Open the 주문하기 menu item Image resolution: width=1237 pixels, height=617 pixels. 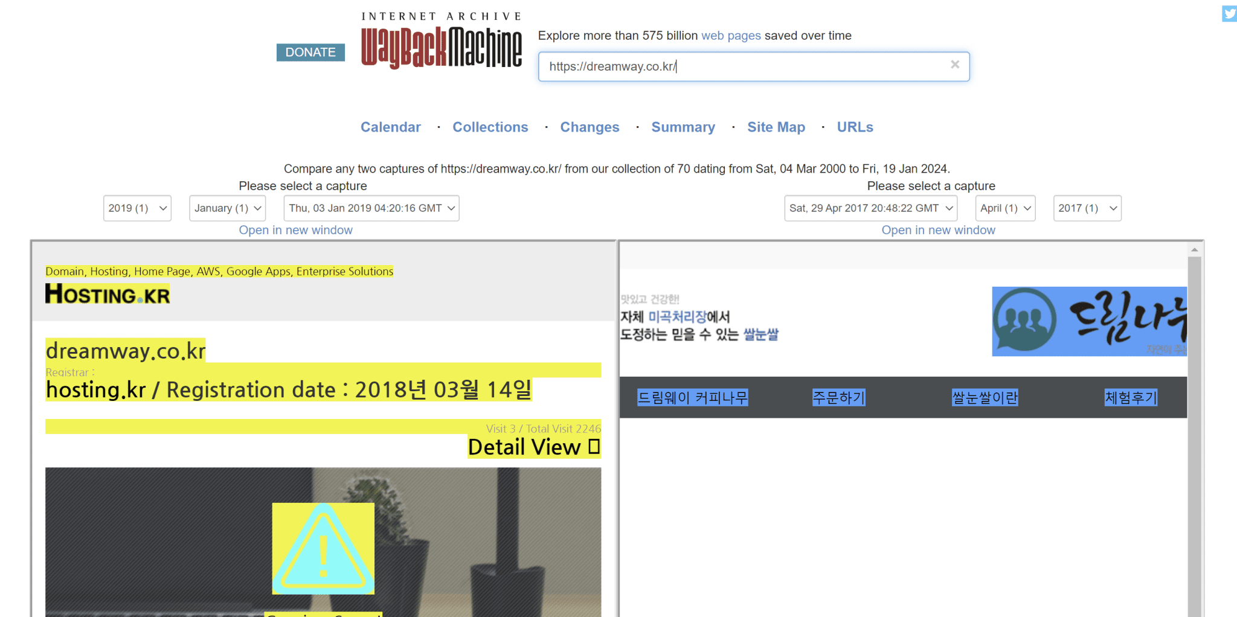click(x=839, y=397)
